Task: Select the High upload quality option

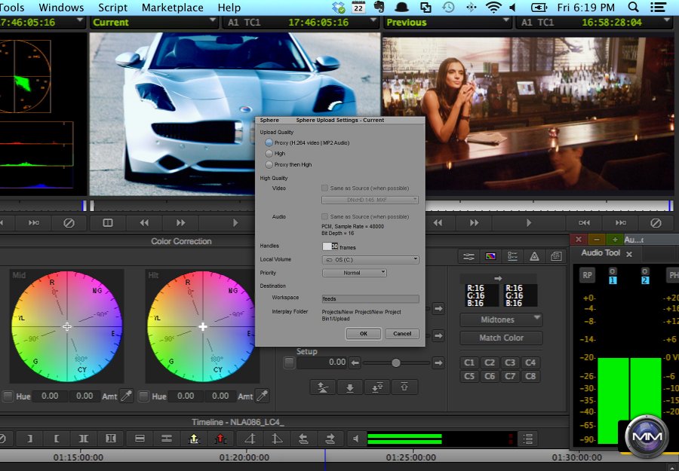Action: tap(269, 154)
